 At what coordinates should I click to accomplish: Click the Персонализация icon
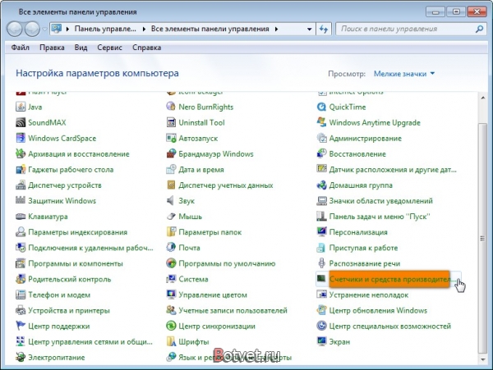pos(321,232)
